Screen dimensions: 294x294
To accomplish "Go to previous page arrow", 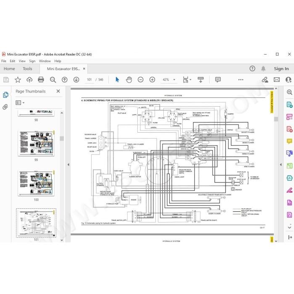I will [x=65, y=80].
